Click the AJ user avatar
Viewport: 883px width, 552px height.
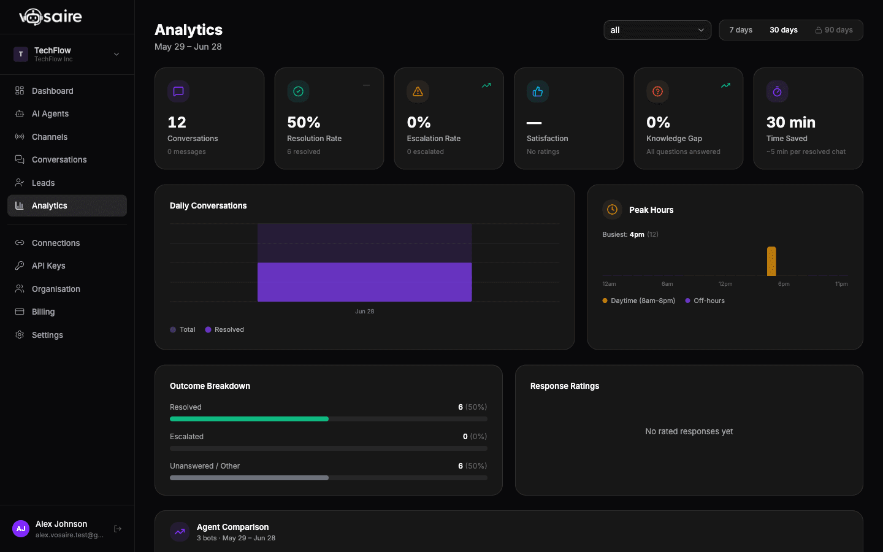21,529
